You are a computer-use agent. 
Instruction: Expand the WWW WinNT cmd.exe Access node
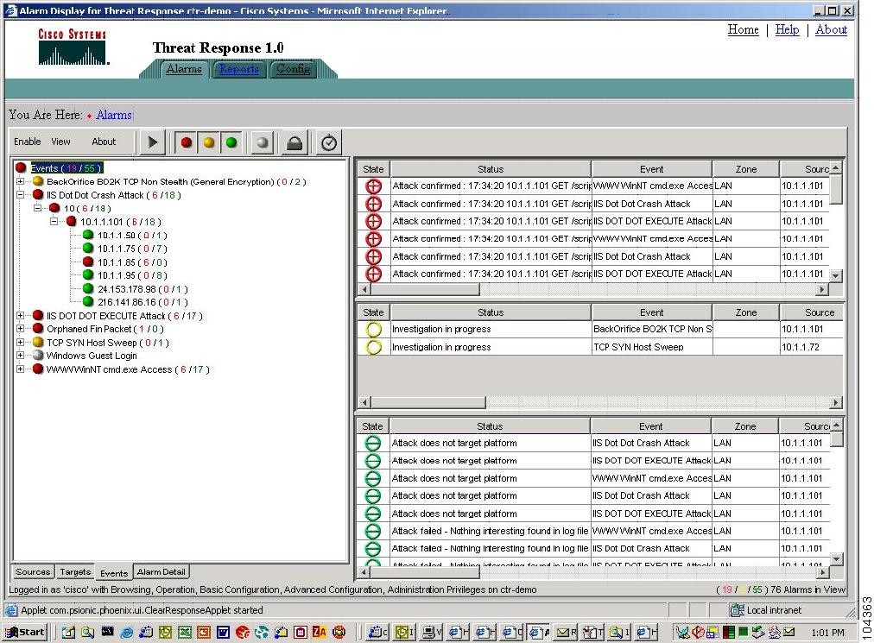(20, 369)
